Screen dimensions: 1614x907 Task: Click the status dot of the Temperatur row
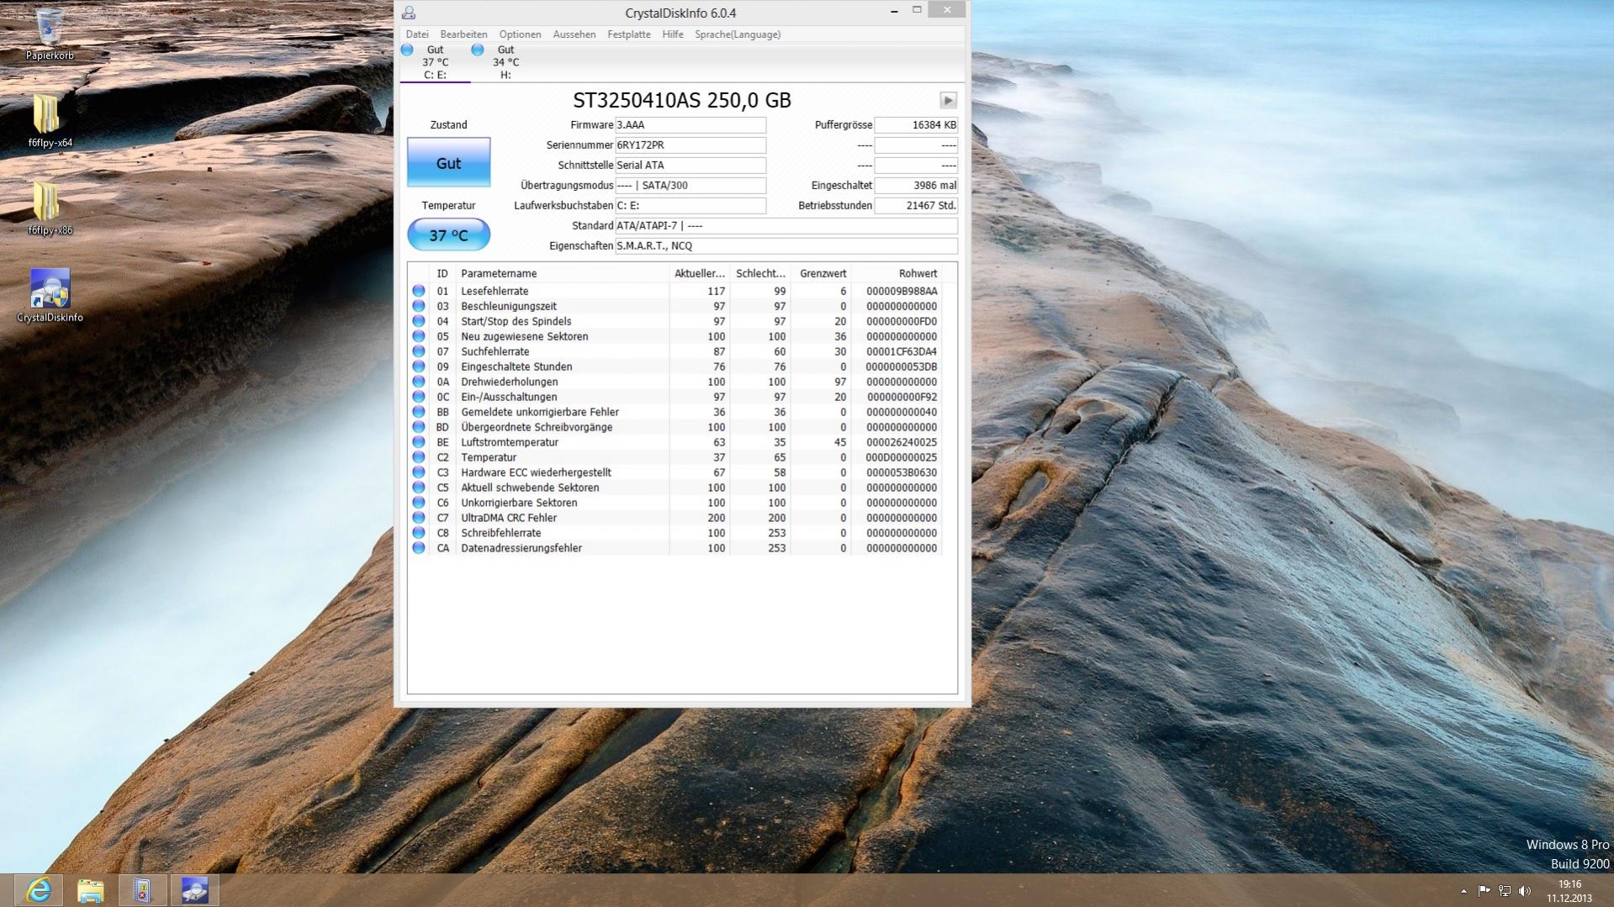[418, 457]
